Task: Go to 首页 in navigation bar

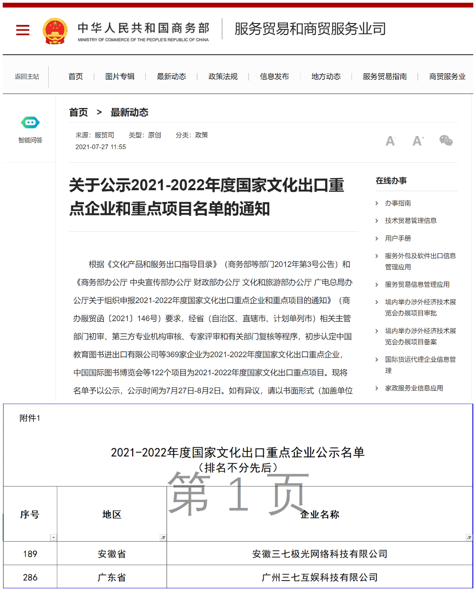Action: (75, 76)
